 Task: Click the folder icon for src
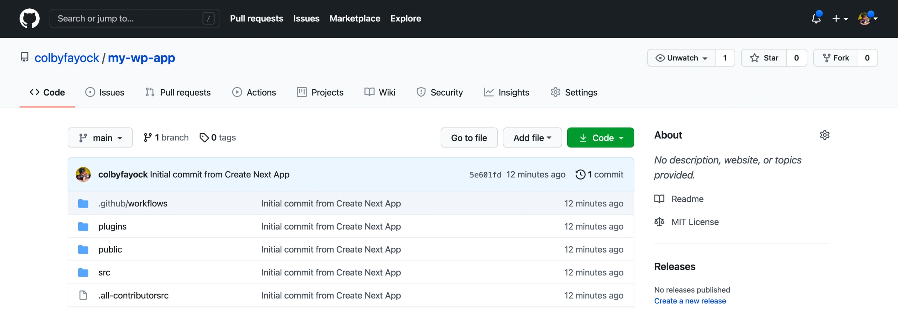[x=83, y=273]
